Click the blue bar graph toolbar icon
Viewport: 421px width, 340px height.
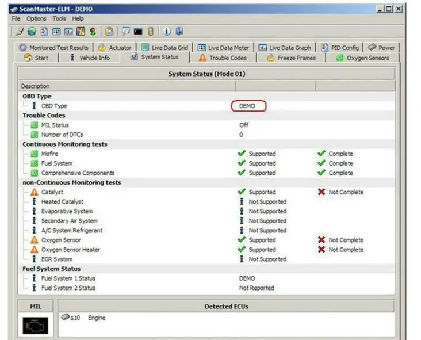(68, 32)
